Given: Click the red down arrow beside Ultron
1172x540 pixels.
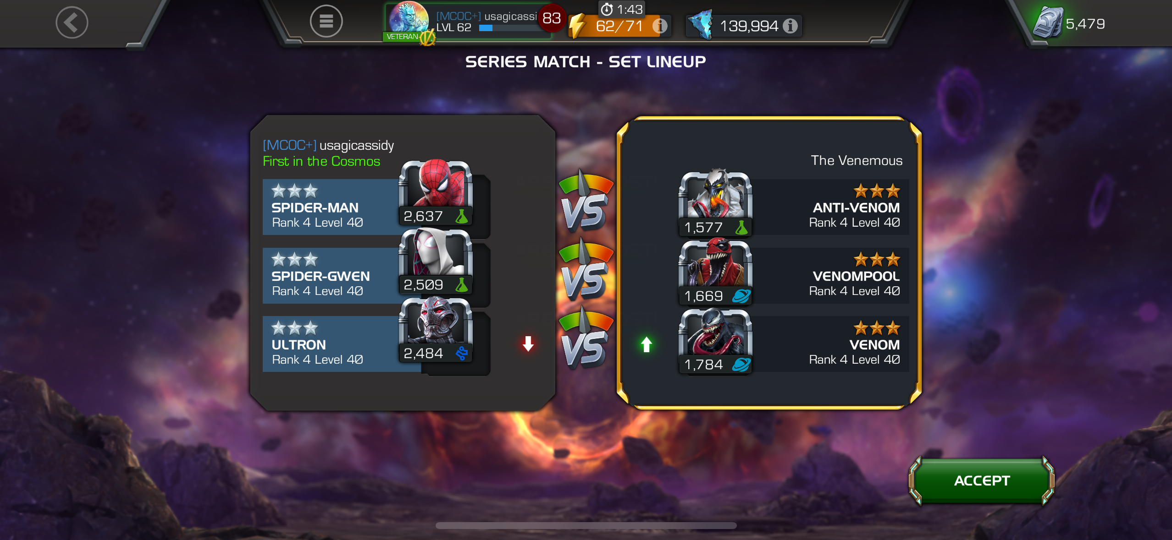Looking at the screenshot, I should [528, 344].
